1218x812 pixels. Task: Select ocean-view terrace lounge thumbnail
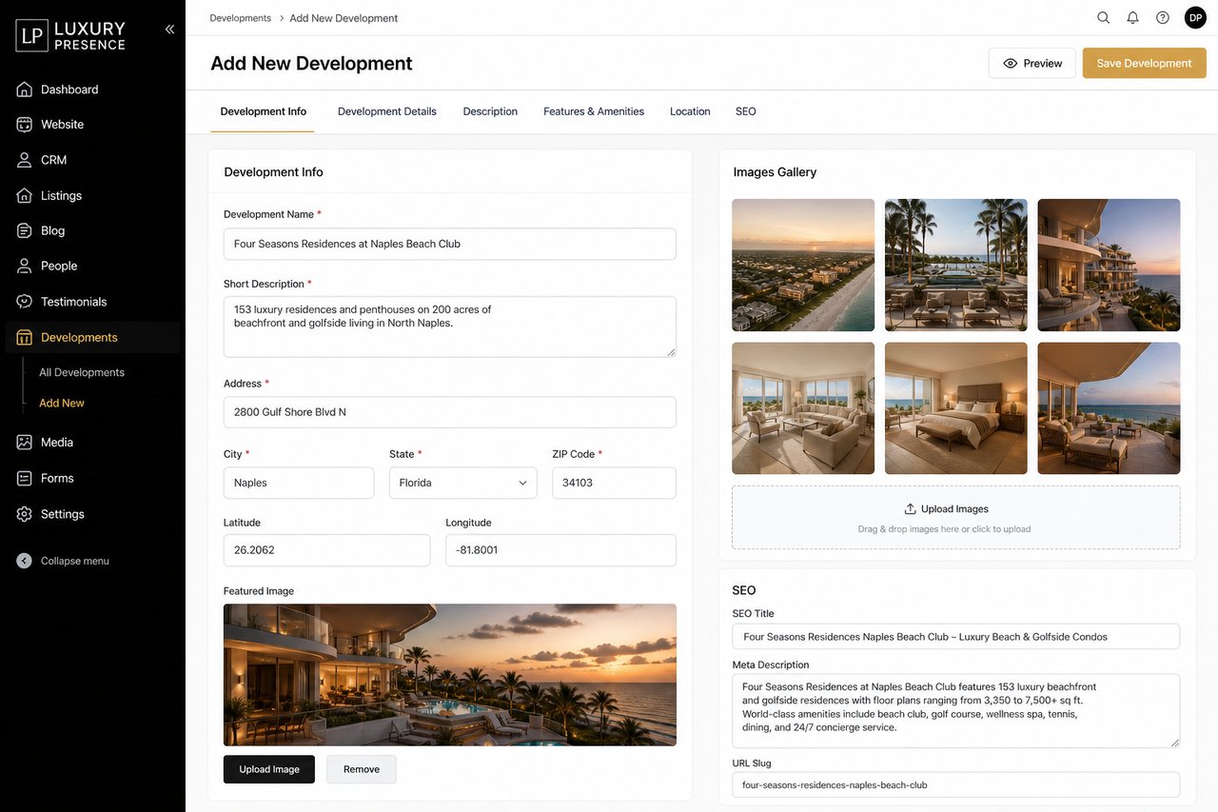(1109, 408)
